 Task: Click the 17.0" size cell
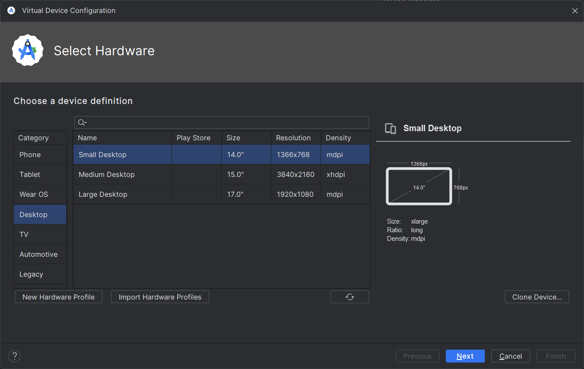pos(246,194)
